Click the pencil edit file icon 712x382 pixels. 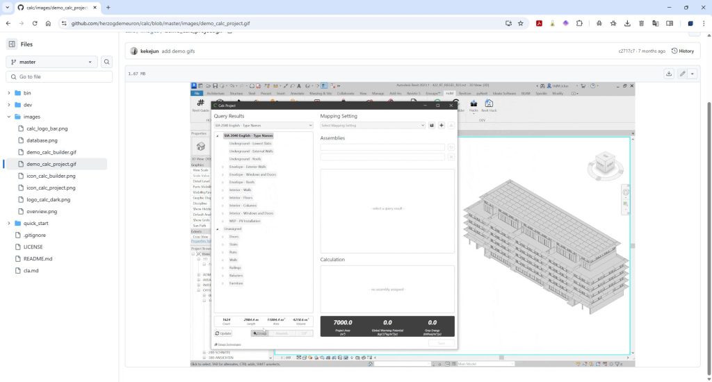[x=683, y=74]
